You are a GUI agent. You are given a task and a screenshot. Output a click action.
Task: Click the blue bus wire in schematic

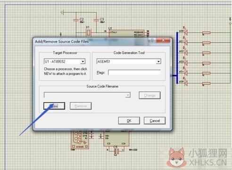(177, 58)
